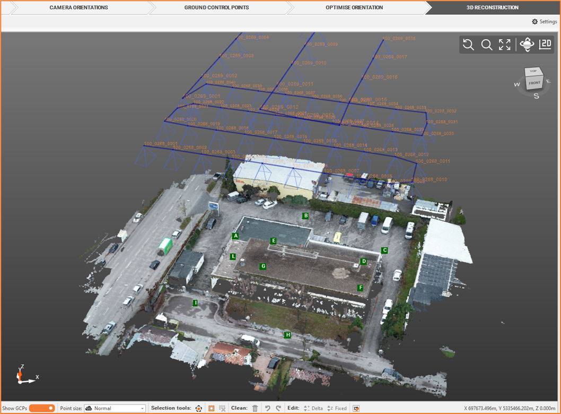Go to the Ground Control Points tab

[216, 7]
